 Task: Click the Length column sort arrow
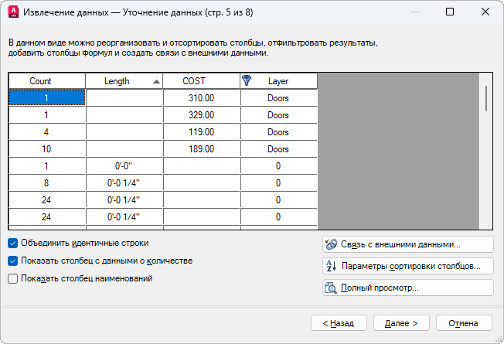[x=156, y=82]
